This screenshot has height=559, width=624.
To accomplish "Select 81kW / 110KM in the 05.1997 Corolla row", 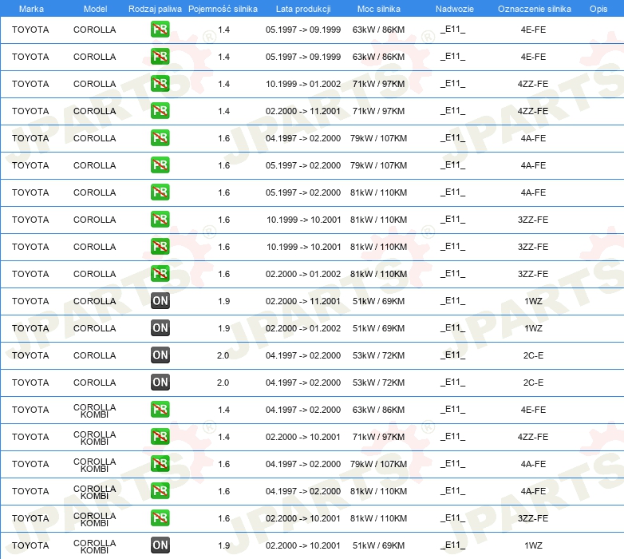I will coord(378,192).
